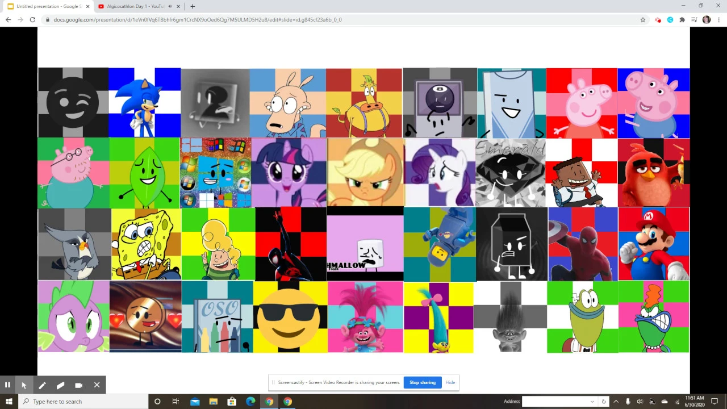
Task: Open File Explorer from the taskbar
Action: [x=214, y=402]
